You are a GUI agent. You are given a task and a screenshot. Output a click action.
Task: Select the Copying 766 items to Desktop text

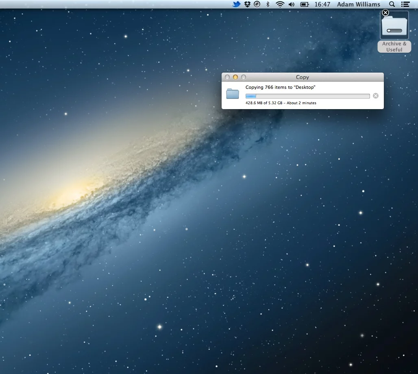click(280, 87)
